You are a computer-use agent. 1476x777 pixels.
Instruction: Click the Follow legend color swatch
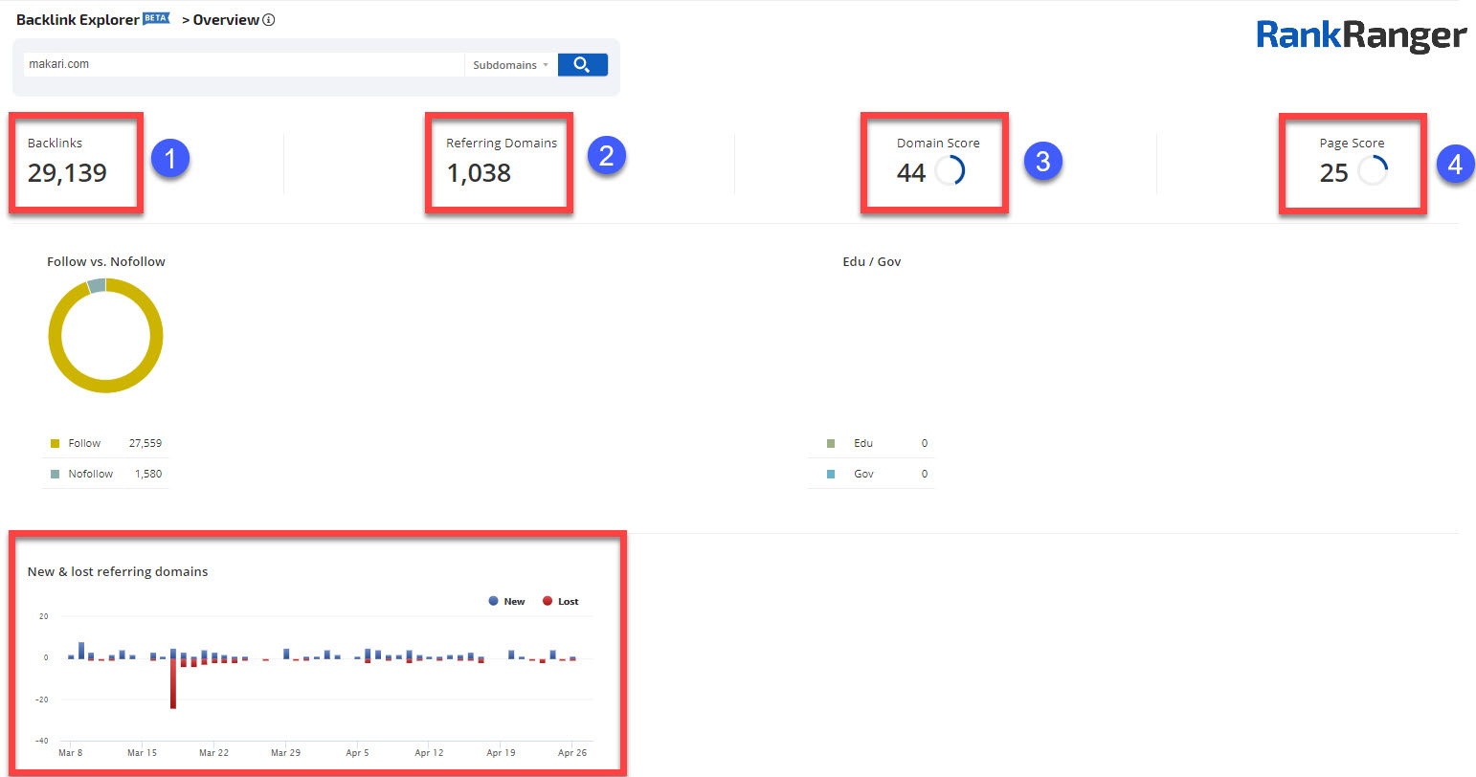(55, 443)
